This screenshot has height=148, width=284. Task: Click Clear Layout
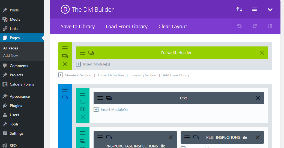coord(173,27)
